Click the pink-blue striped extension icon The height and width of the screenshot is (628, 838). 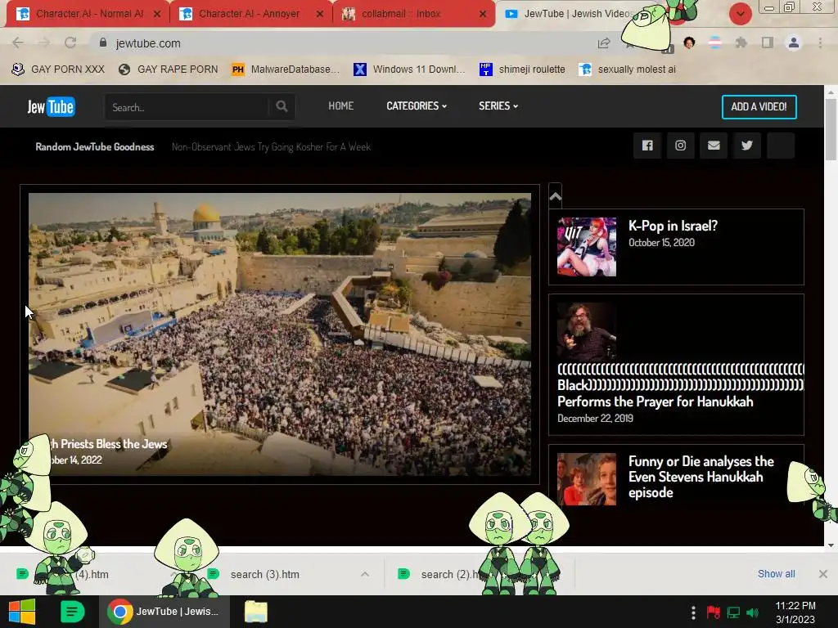click(x=715, y=43)
